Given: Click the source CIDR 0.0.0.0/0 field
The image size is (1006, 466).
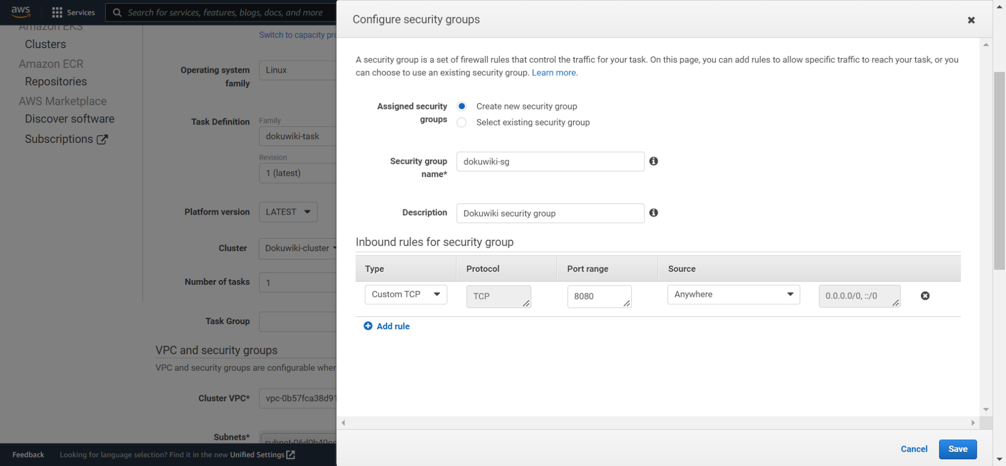Looking at the screenshot, I should click(859, 296).
